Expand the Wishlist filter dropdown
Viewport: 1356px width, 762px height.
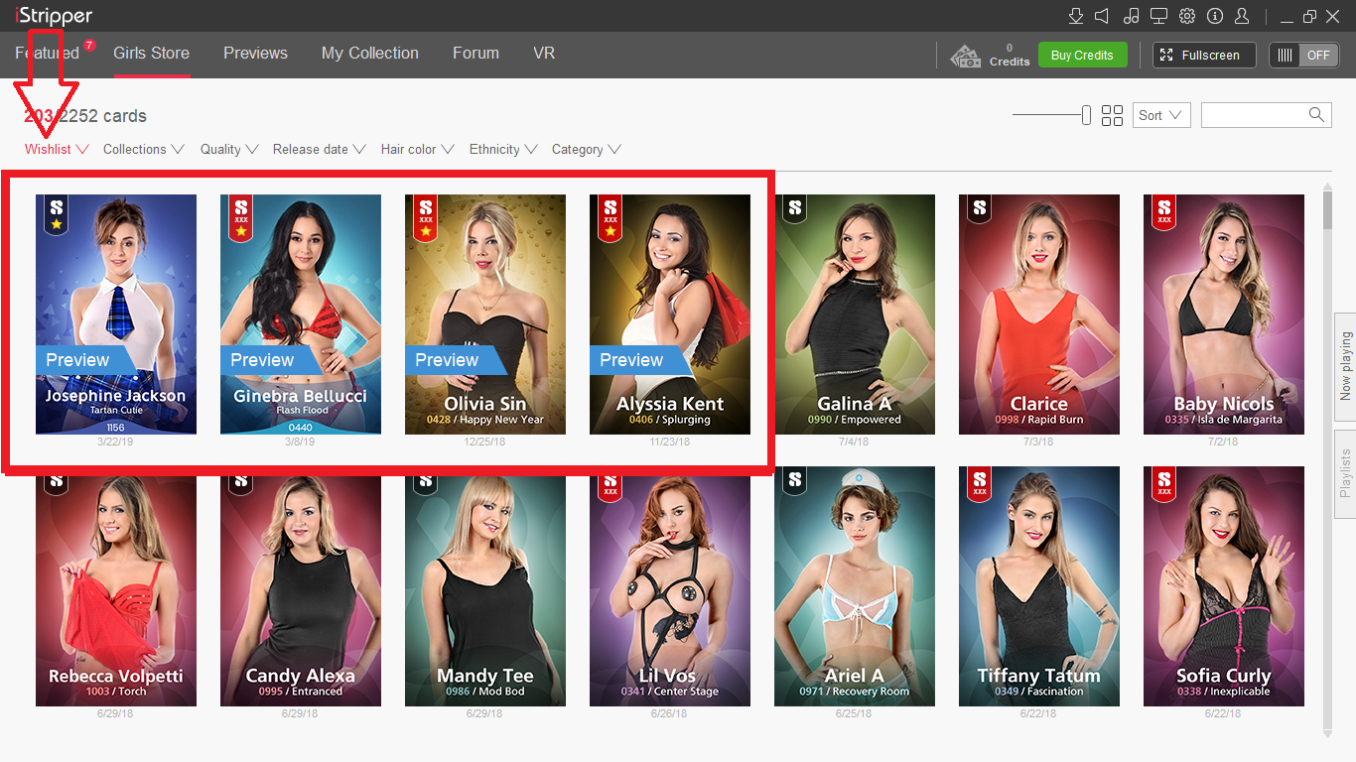57,150
